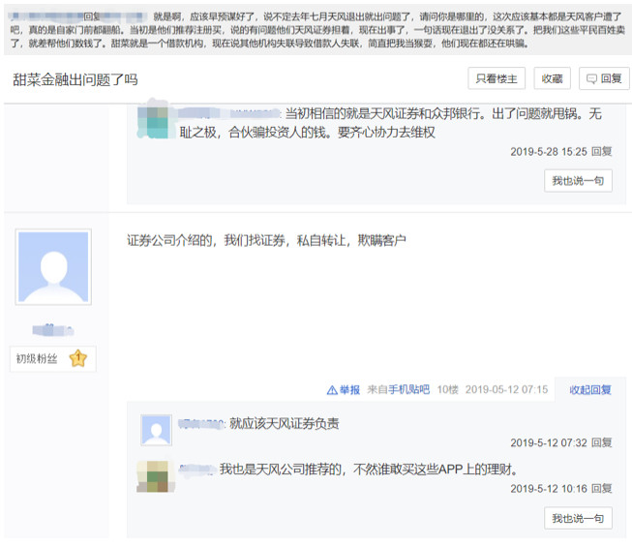Click timestamp 2019-5-28 15:25
The height and width of the screenshot is (546, 632).
coord(549,152)
